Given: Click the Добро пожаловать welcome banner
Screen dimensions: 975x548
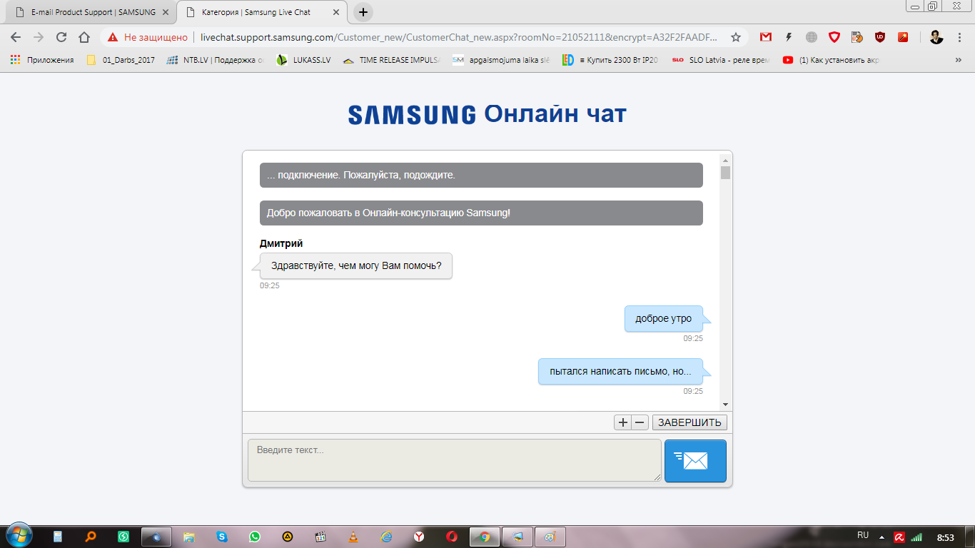Looking at the screenshot, I should [x=481, y=213].
